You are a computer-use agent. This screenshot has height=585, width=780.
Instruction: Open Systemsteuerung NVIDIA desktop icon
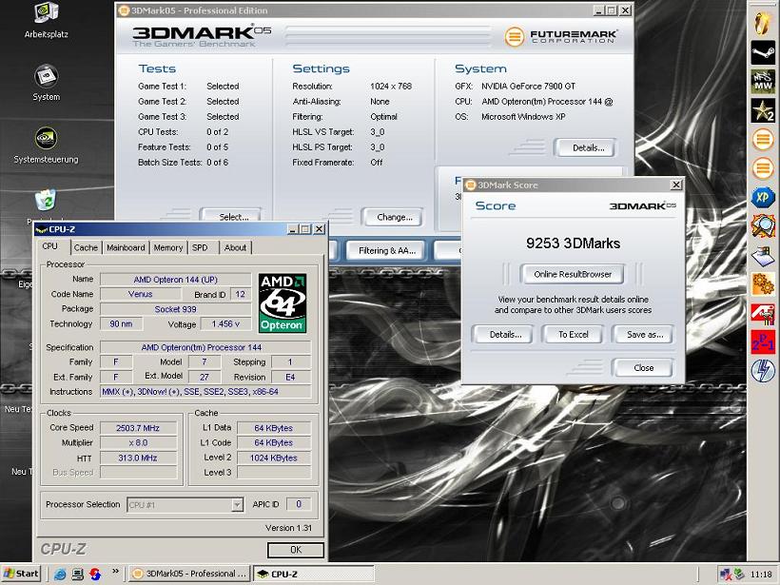pyautogui.click(x=47, y=139)
